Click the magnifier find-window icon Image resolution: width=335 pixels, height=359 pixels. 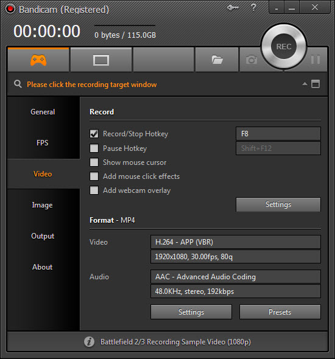pyautogui.click(x=18, y=84)
